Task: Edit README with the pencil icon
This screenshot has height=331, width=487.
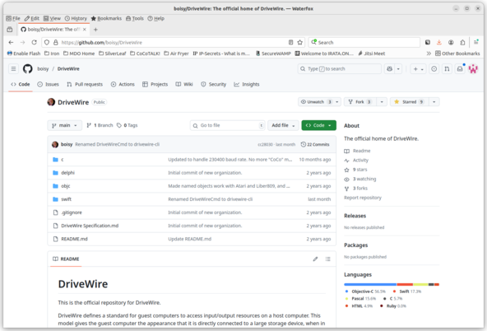Action: pyautogui.click(x=315, y=259)
